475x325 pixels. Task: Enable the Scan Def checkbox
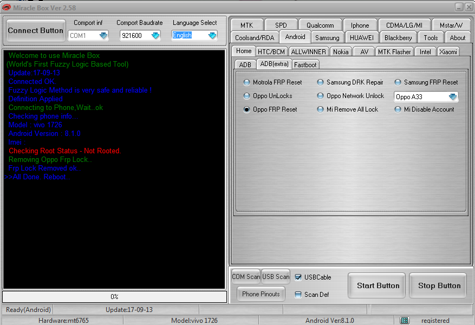[x=298, y=295]
